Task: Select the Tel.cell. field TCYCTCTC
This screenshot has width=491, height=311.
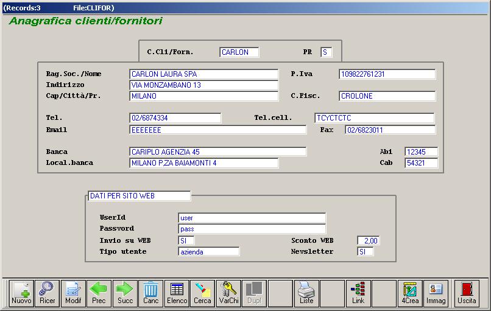Action: pyautogui.click(x=375, y=118)
